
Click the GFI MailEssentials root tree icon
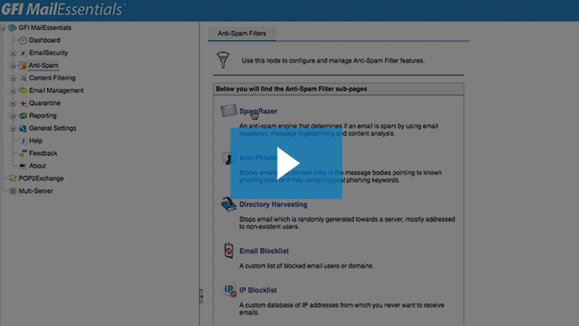coord(13,28)
